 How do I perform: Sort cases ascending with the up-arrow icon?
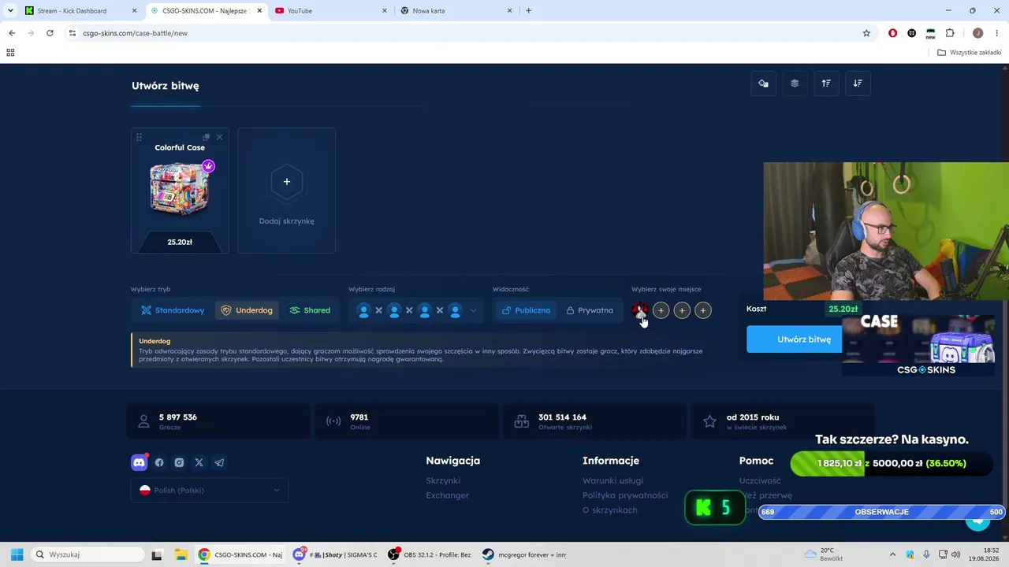tap(826, 83)
